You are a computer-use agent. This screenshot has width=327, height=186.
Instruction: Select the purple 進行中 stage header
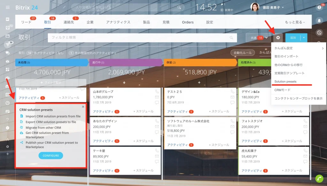[x=126, y=63]
